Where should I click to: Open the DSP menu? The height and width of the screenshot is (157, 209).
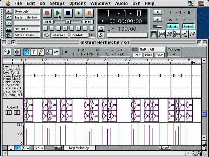point(136,3)
